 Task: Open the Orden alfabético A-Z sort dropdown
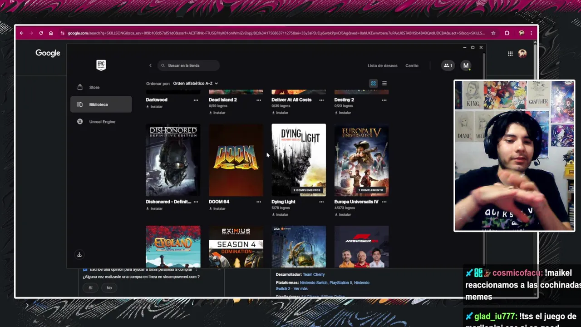pos(195,84)
